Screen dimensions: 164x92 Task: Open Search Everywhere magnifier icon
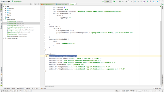point(160,2)
